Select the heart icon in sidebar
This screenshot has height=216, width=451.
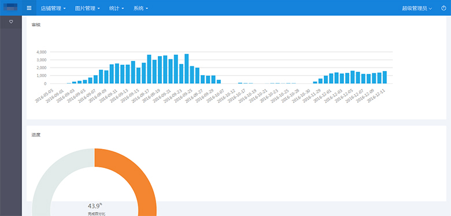tap(11, 21)
